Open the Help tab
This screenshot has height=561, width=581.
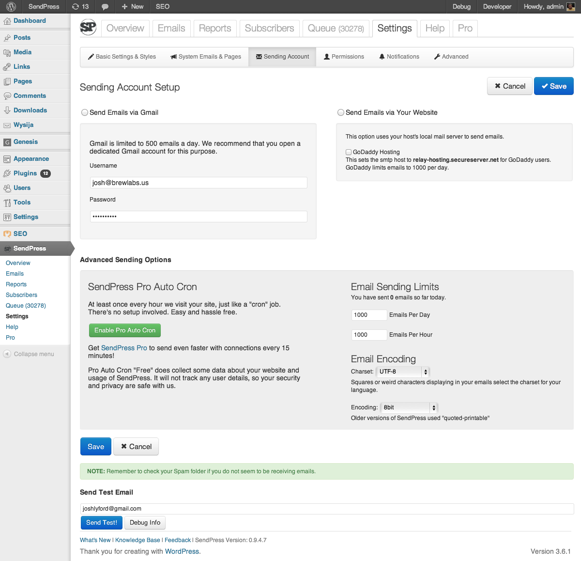click(435, 28)
